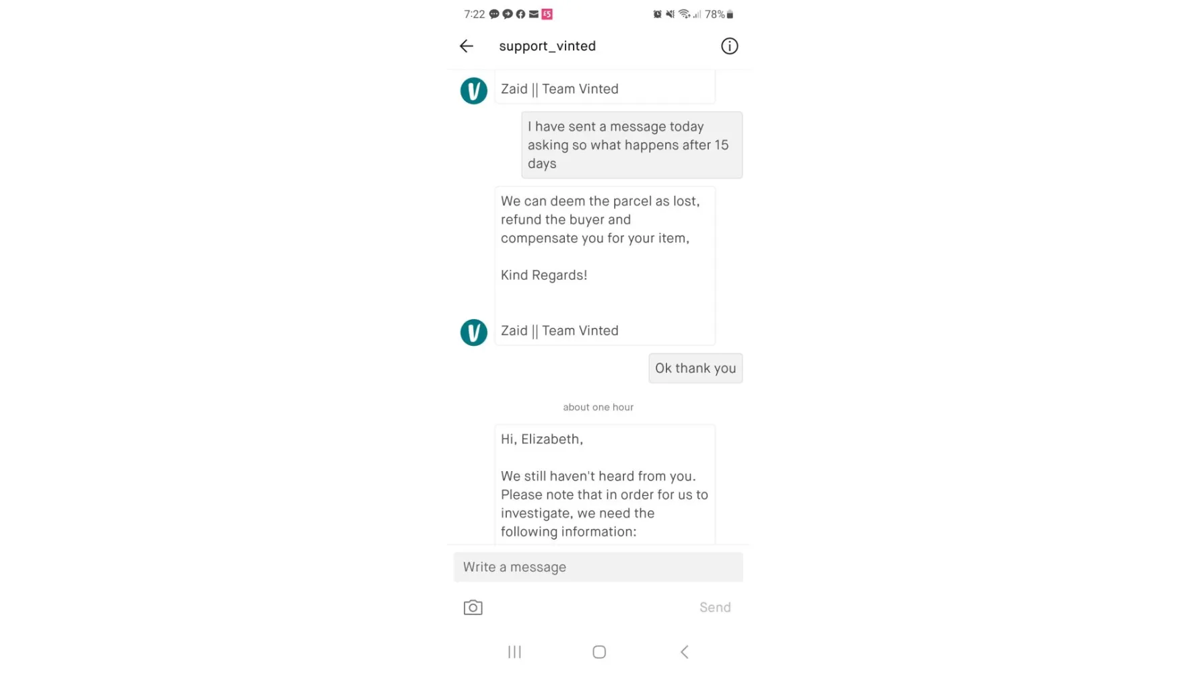
Task: Tap the lower Vinted avatar by Zaid signature
Action: (x=473, y=332)
